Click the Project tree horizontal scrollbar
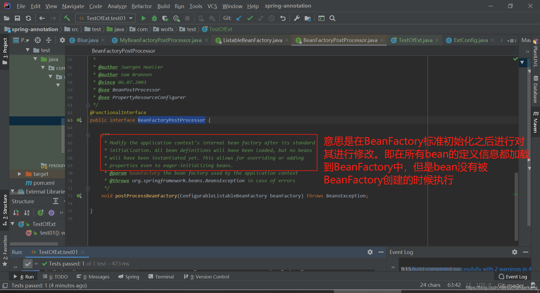540x293 pixels. pyautogui.click(x=34, y=244)
